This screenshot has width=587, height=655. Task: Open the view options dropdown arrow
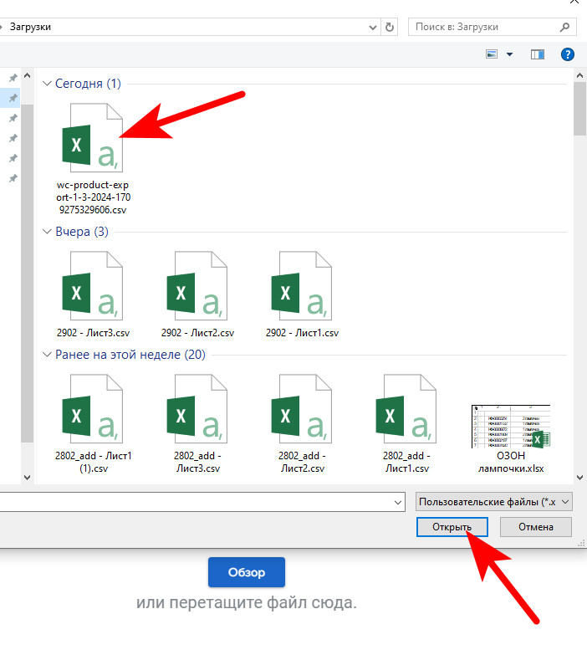click(x=509, y=54)
